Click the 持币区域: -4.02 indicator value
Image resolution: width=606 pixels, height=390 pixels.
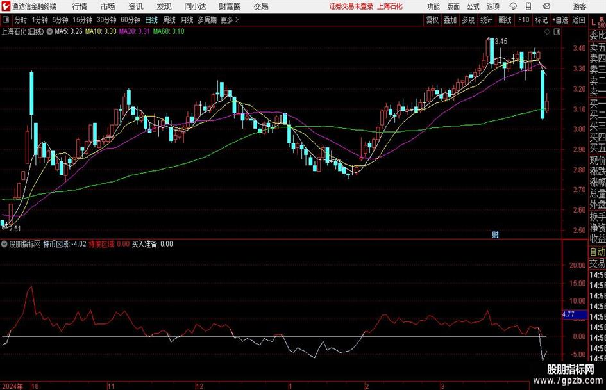pyautogui.click(x=65, y=244)
